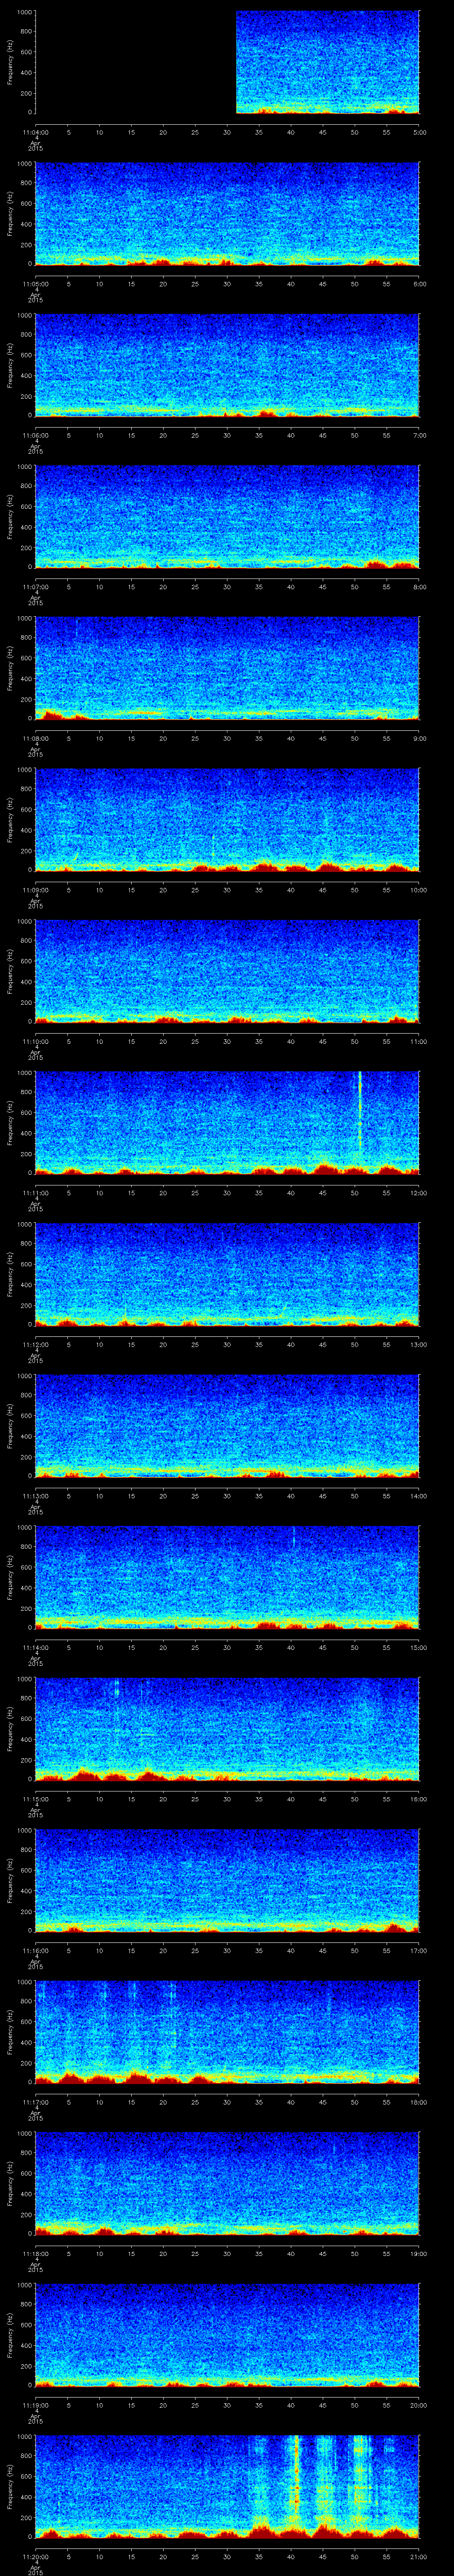Click the 11:13:00 start time label
The image size is (454, 2576).
(35, 1495)
